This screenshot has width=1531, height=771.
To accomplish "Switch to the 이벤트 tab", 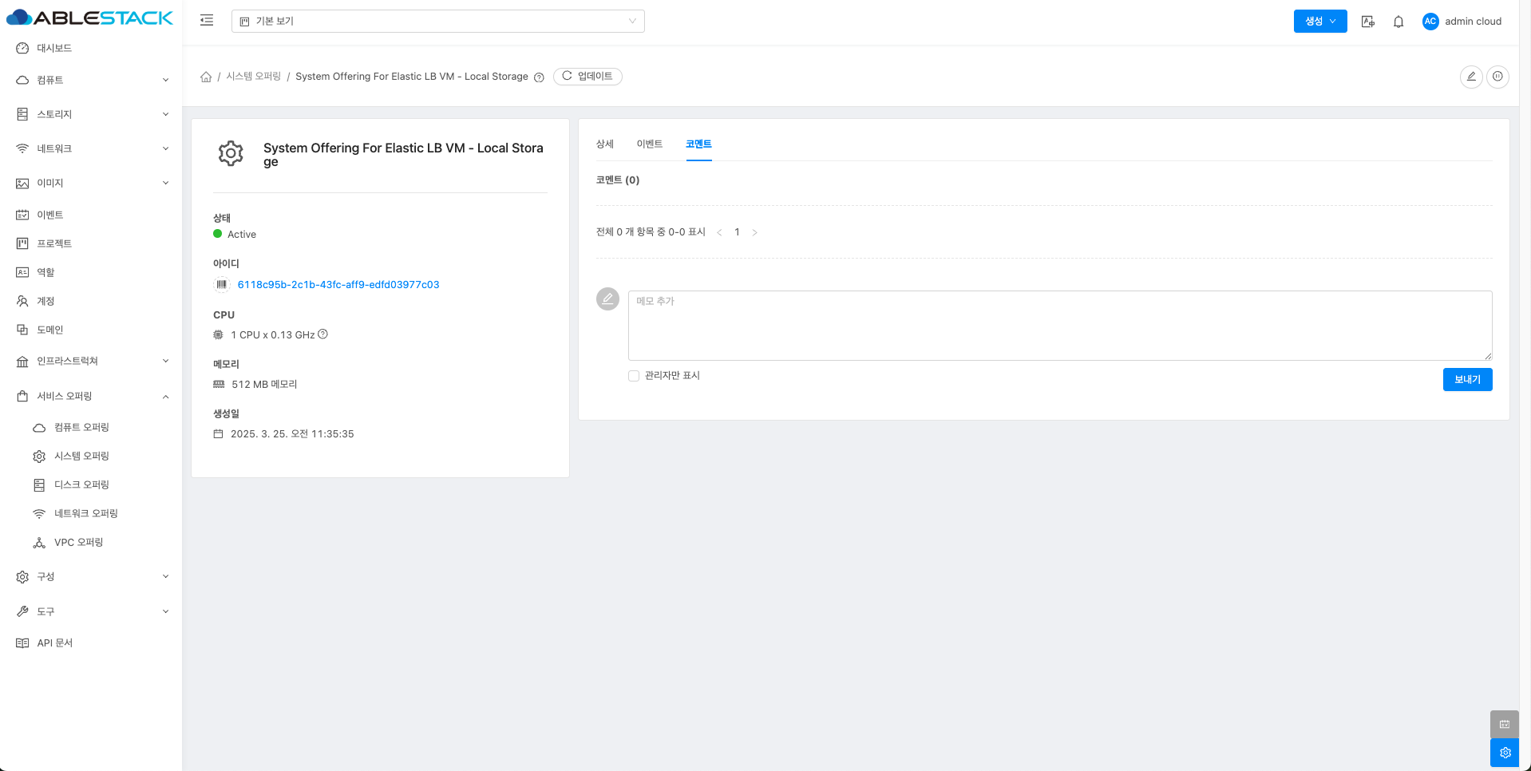I will (x=649, y=144).
